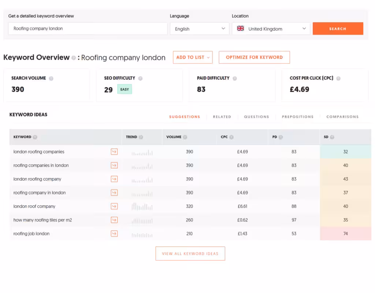This screenshot has height=293, width=375.
Task: Click CPC value £6.61
Action: tap(242, 206)
